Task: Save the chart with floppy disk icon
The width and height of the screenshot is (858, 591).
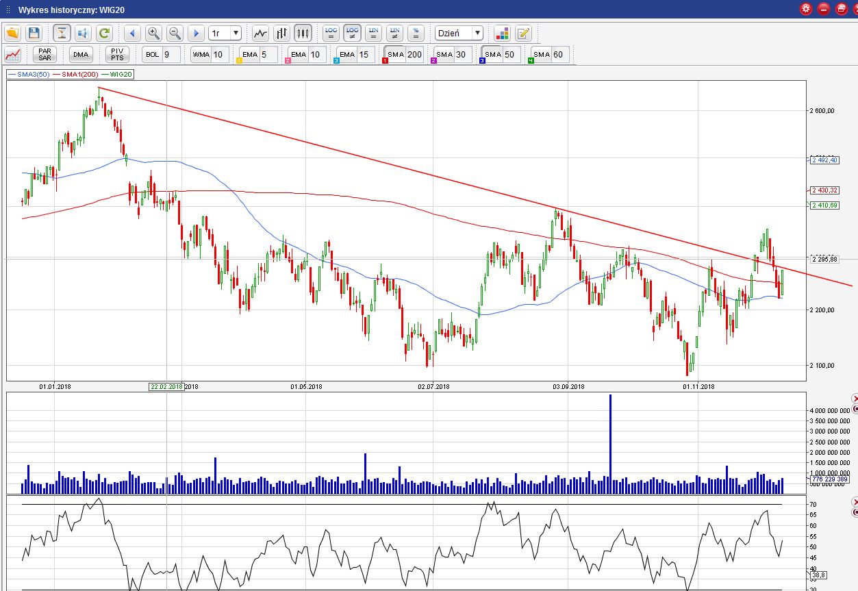Action: 34,33
